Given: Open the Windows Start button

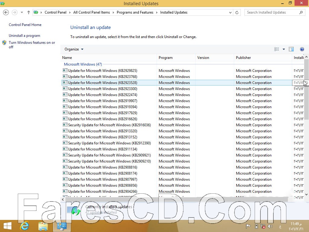Looking at the screenshot, I should tap(7, 226).
